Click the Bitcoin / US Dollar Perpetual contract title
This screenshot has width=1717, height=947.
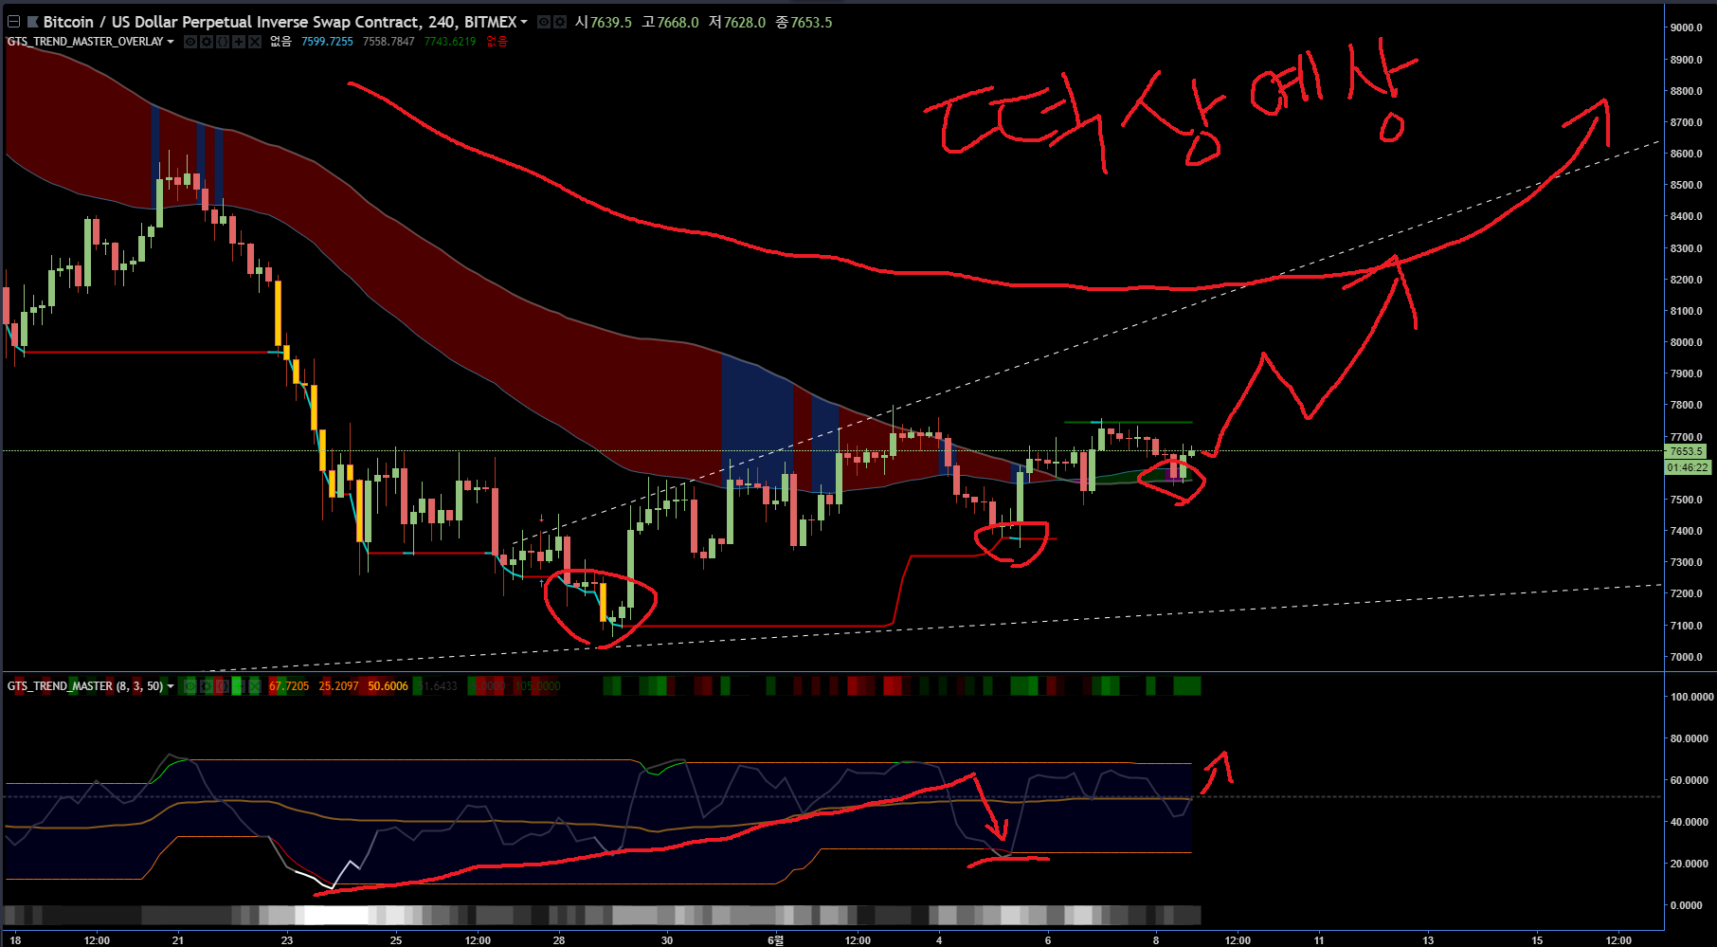(x=280, y=22)
